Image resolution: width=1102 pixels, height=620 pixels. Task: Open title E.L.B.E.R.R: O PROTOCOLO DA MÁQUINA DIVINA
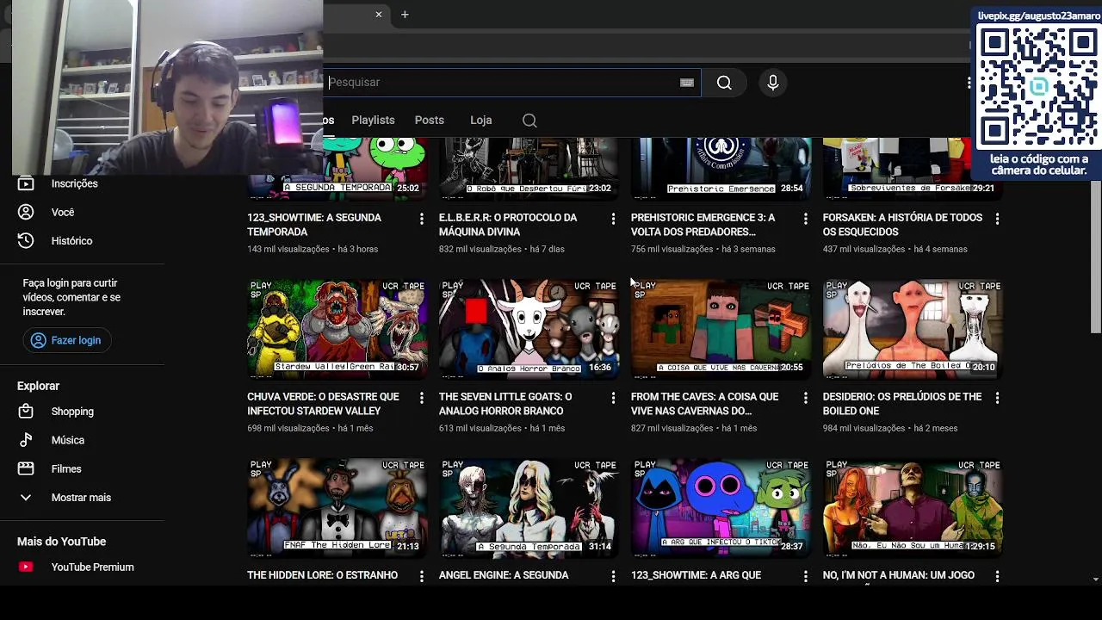pyautogui.click(x=508, y=225)
